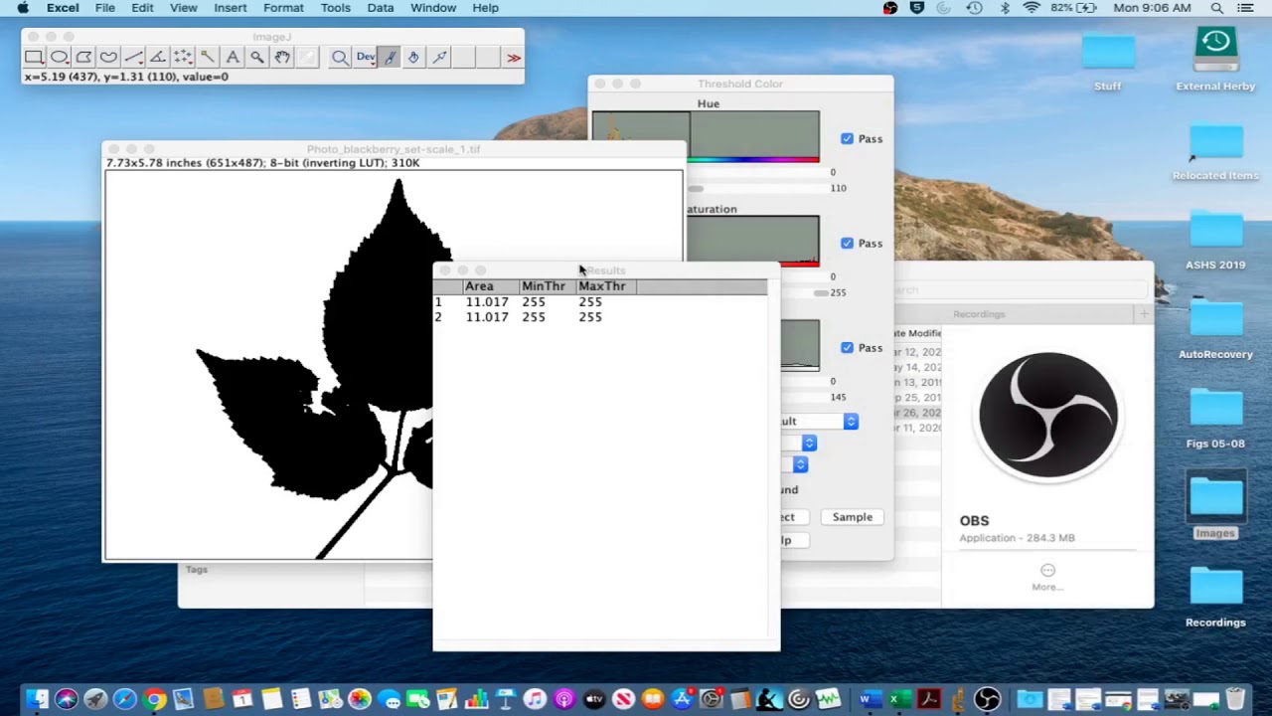Launch Google Chrome from the Dock

154,699
